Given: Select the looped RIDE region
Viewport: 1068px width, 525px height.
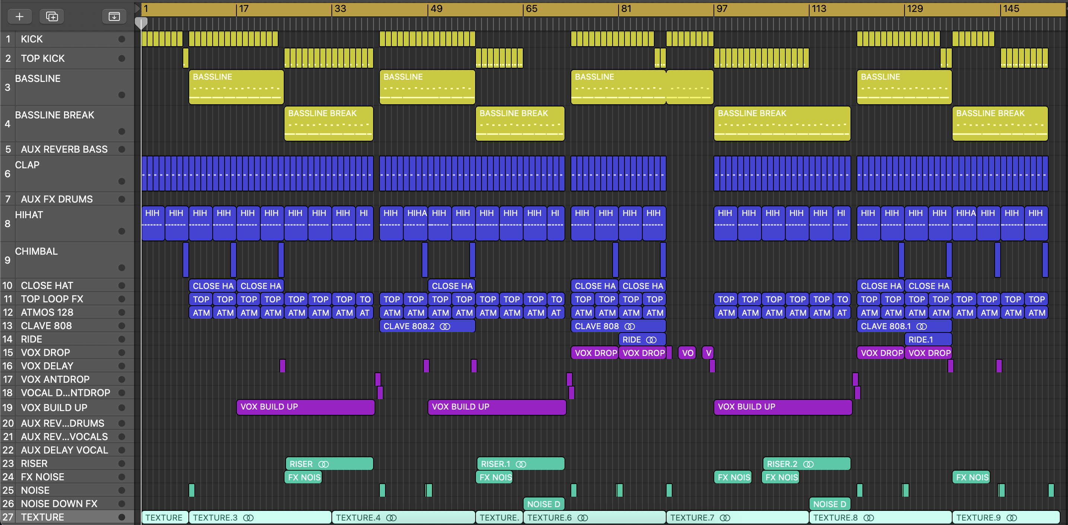Looking at the screenshot, I should [642, 339].
